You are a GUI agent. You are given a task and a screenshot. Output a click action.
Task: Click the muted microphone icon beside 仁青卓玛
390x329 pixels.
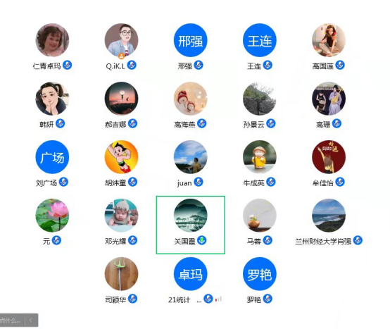[x=67, y=66]
